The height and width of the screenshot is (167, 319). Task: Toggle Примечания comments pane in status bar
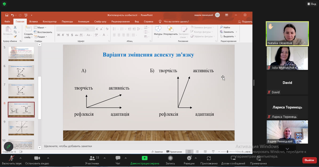tap(174, 152)
